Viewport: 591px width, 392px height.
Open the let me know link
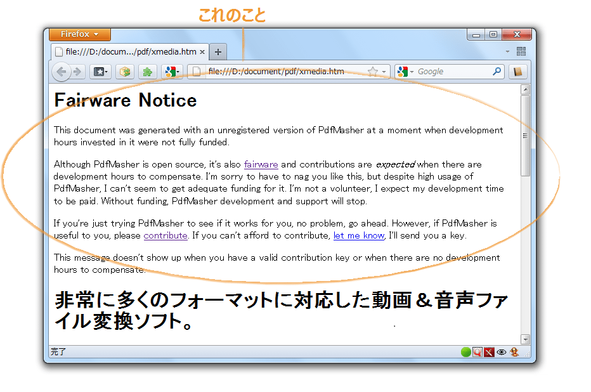click(359, 235)
